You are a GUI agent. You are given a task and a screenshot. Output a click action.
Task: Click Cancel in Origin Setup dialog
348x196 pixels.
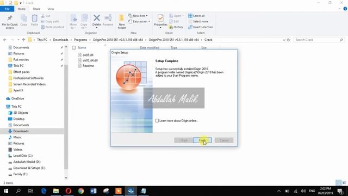point(224,140)
